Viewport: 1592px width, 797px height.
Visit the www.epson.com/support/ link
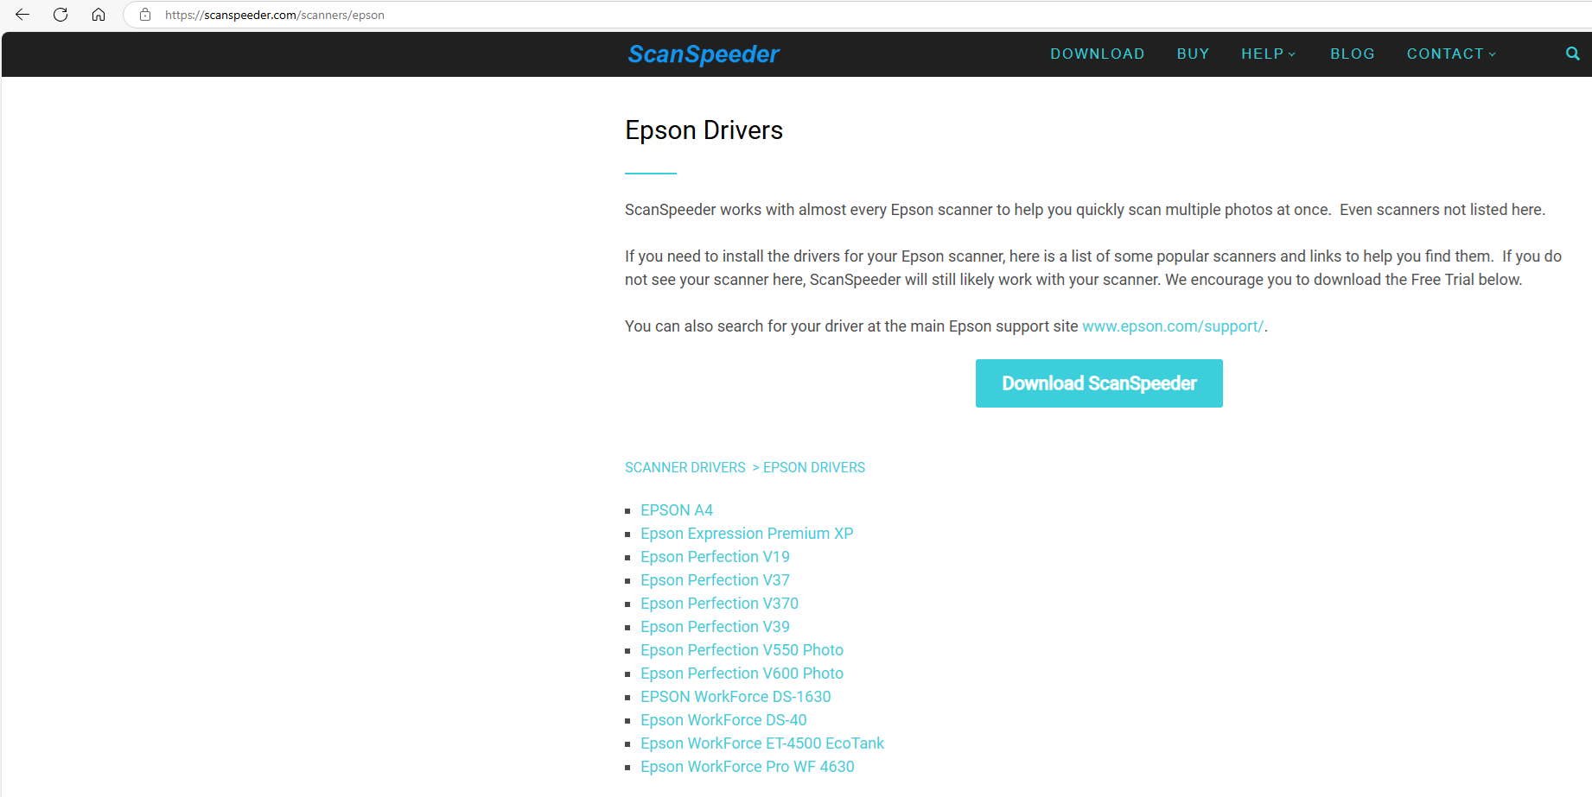click(x=1173, y=326)
